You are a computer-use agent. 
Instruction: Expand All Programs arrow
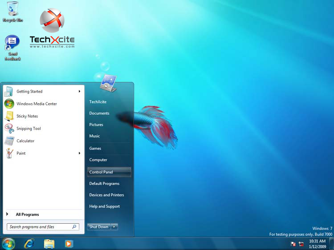coord(7,214)
